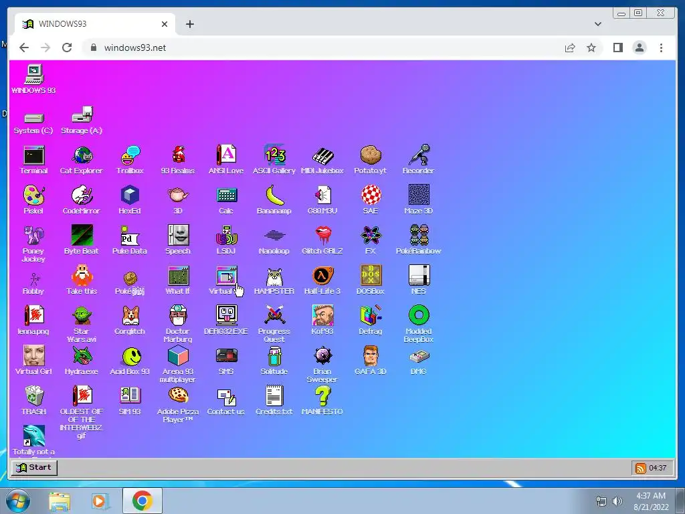This screenshot has height=514, width=685.
Task: Open Puke Data icon
Action: point(130,236)
